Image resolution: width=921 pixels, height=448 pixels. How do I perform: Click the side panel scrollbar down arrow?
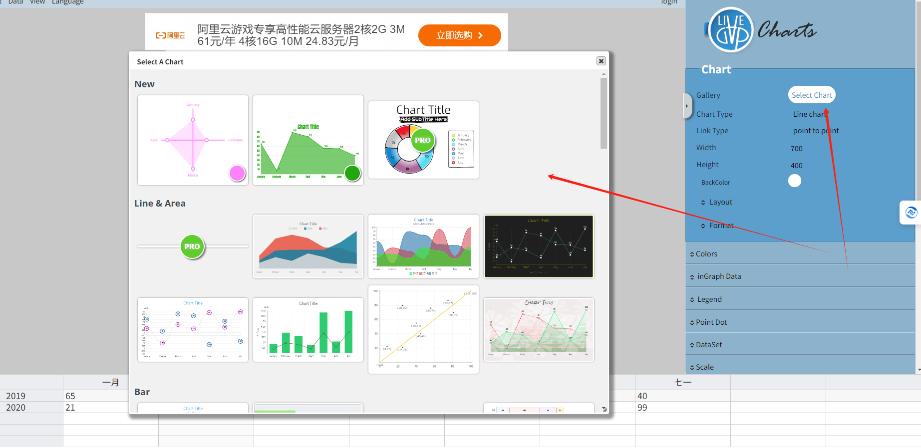click(919, 370)
